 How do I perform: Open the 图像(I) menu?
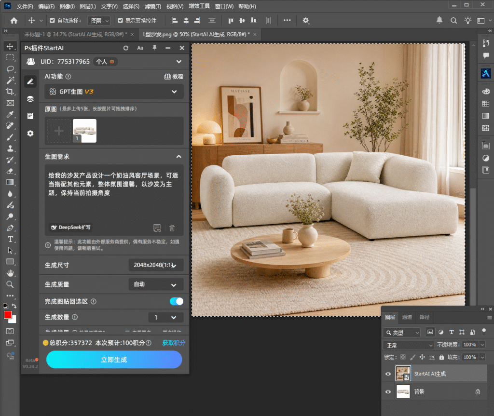click(67, 6)
